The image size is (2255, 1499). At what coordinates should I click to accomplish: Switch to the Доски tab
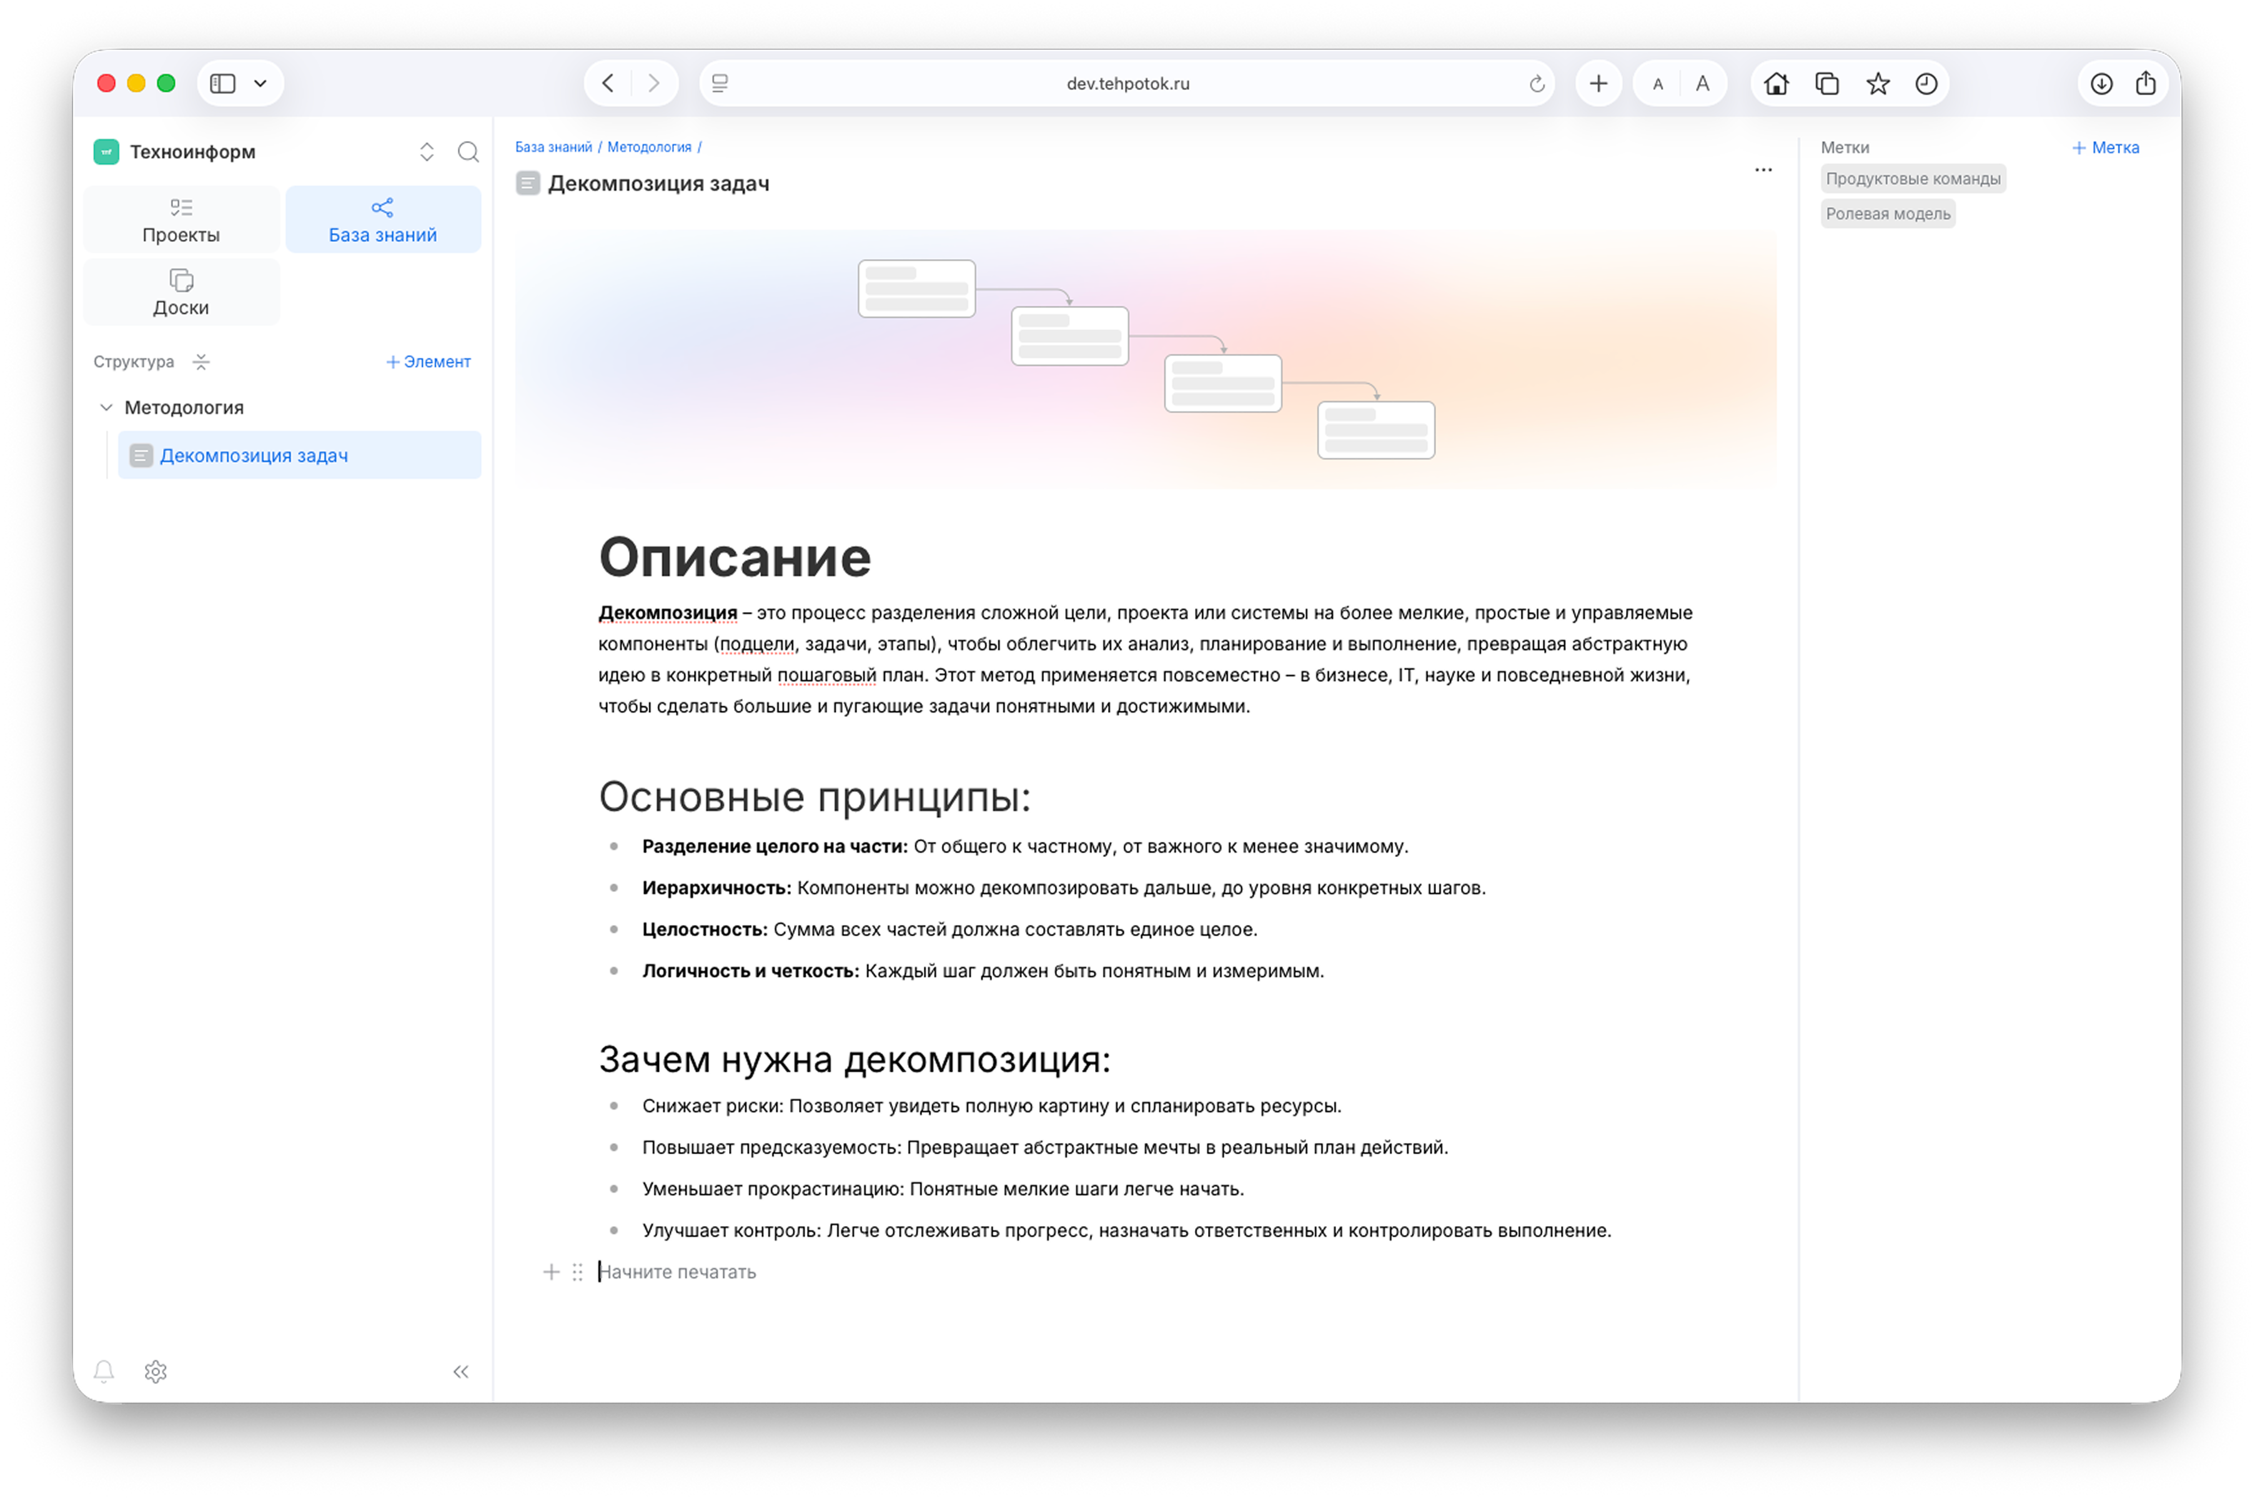[x=181, y=292]
